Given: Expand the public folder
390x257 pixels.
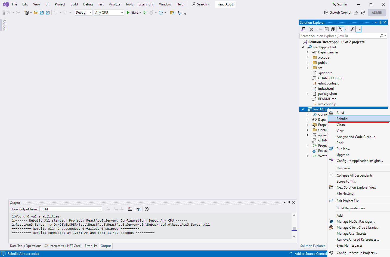Looking at the screenshot, I should (308, 63).
